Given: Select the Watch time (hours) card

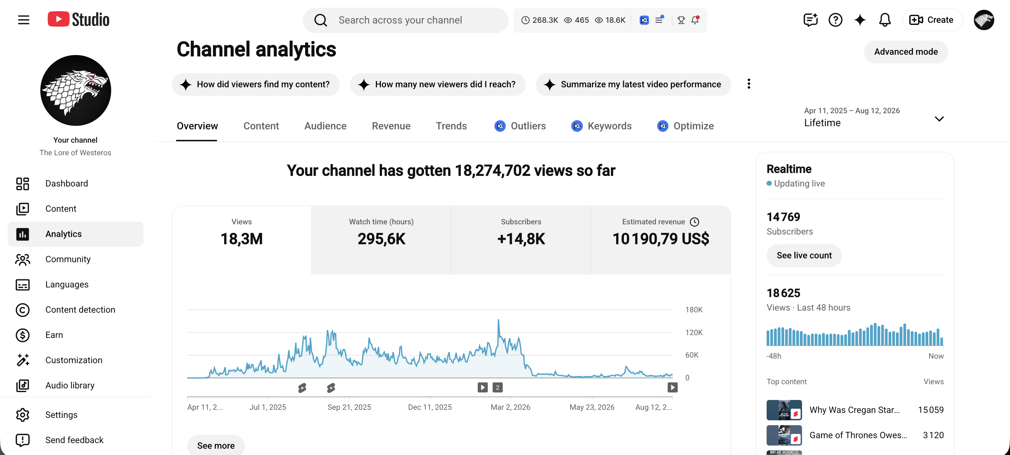Looking at the screenshot, I should [382, 240].
